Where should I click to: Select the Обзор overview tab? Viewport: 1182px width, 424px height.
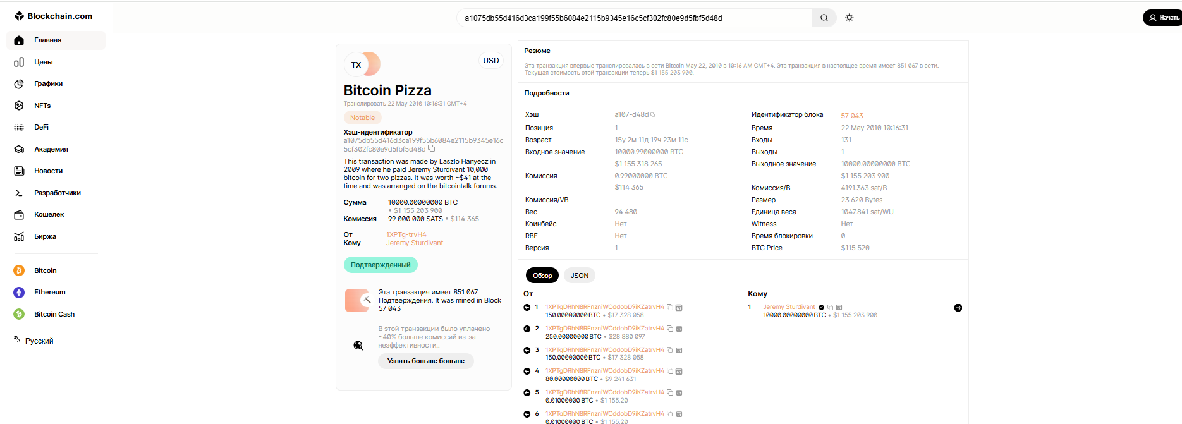point(542,276)
